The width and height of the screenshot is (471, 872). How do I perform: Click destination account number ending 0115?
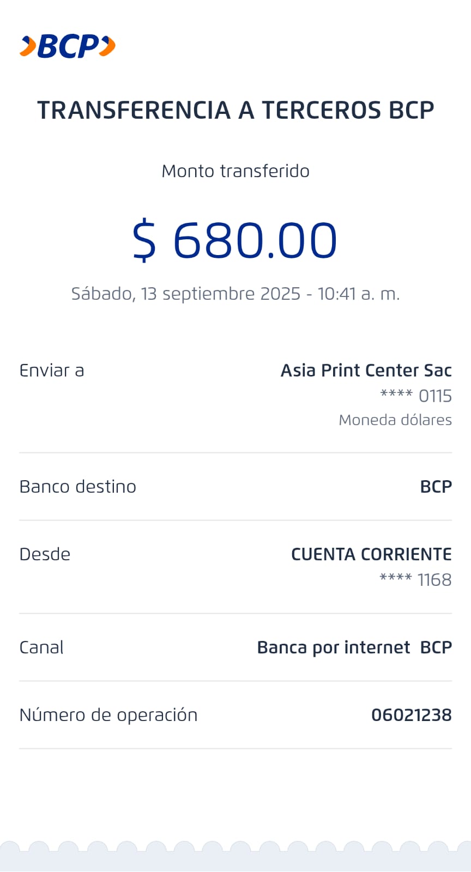(416, 396)
